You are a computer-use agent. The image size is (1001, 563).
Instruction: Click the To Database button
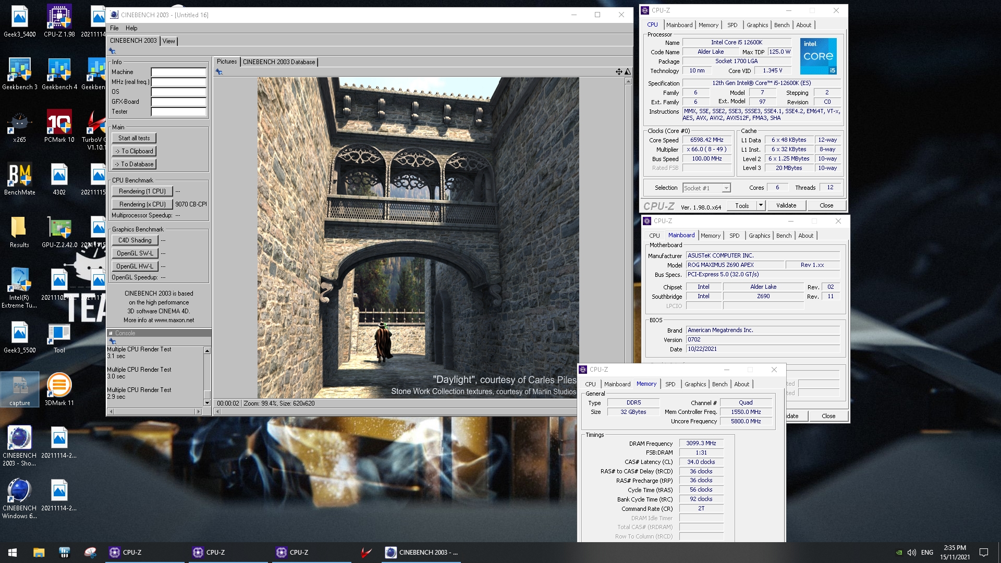point(134,164)
